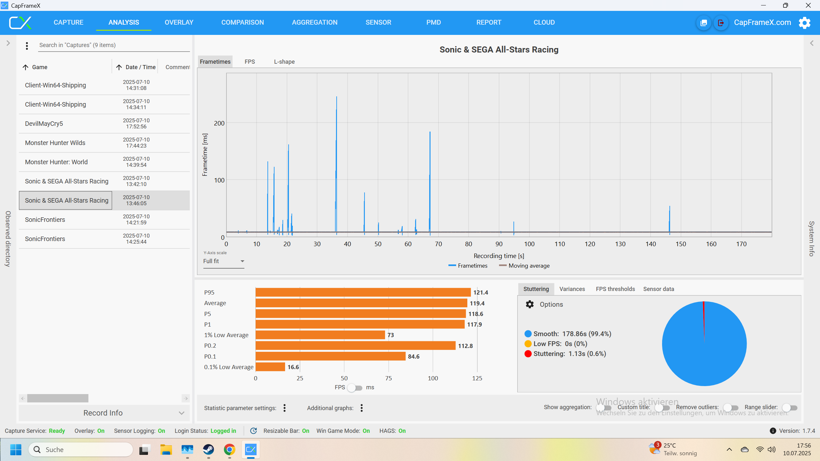
Task: Sort captures by Date / Time header
Action: [x=140, y=67]
